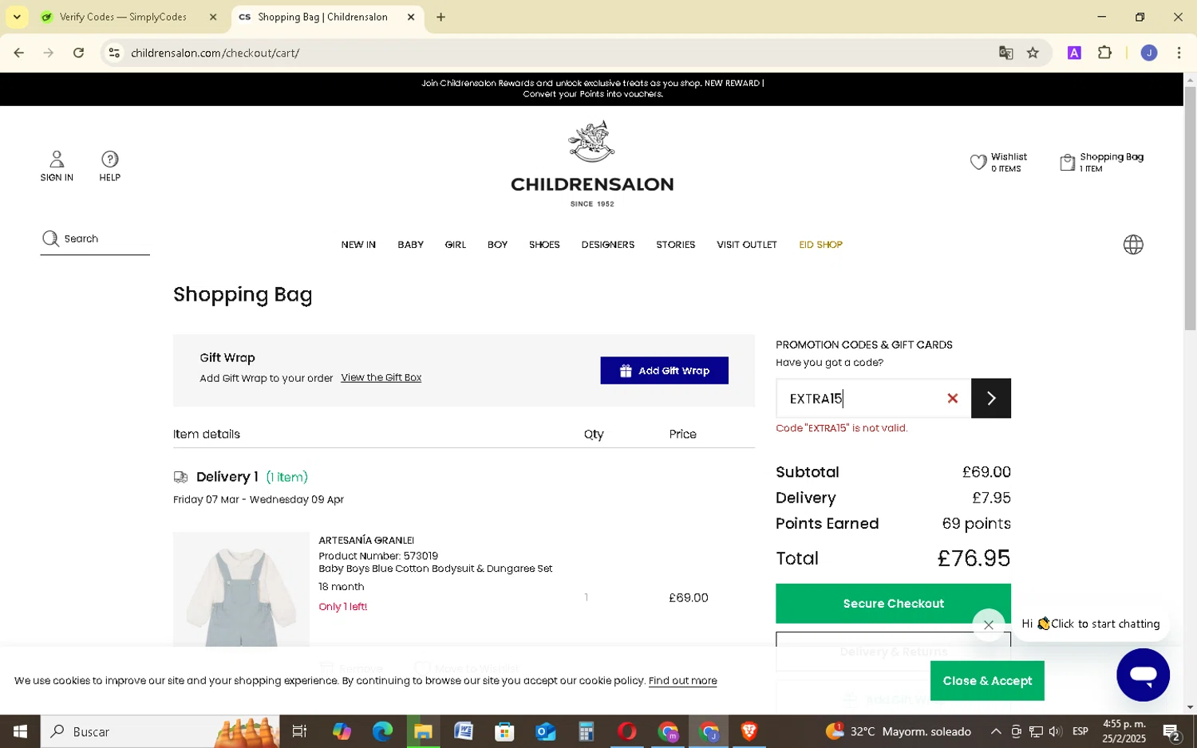Click the Secure Checkout button
1197x748 pixels.
coord(893,604)
